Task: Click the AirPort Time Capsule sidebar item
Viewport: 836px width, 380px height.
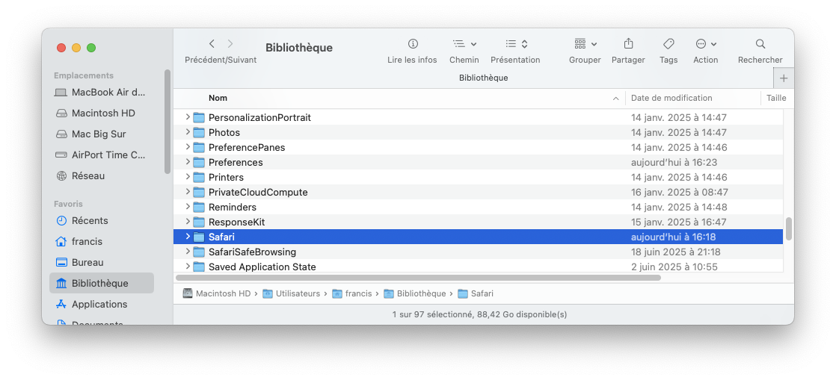Action: (108, 155)
